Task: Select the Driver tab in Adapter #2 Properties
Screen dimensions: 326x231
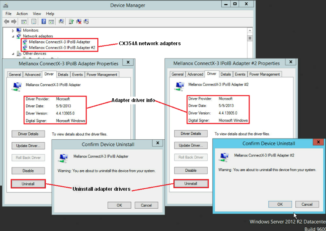Action: (x=212, y=73)
